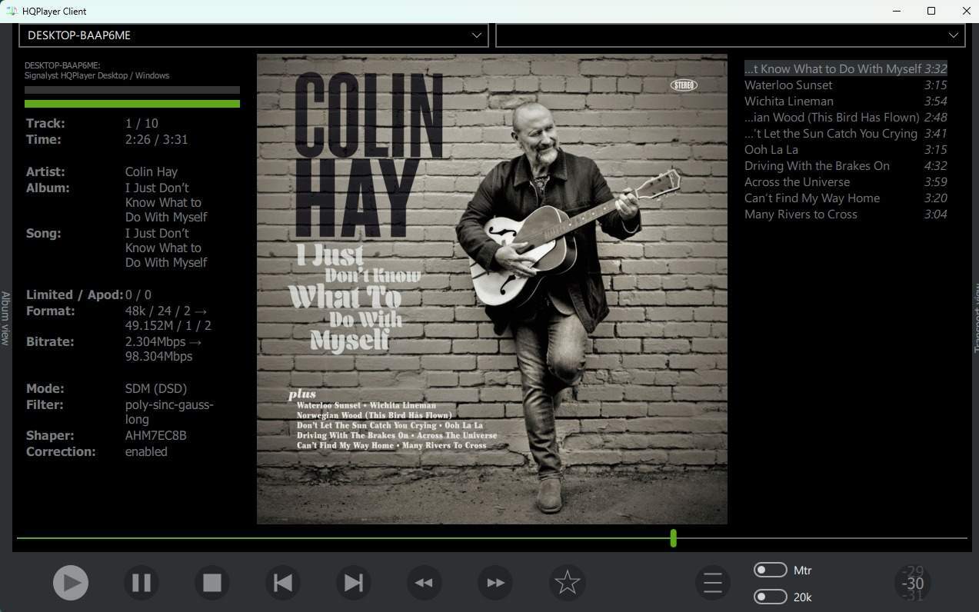Rewind the current track
Screen dimensions: 979x612
pyautogui.click(x=425, y=583)
